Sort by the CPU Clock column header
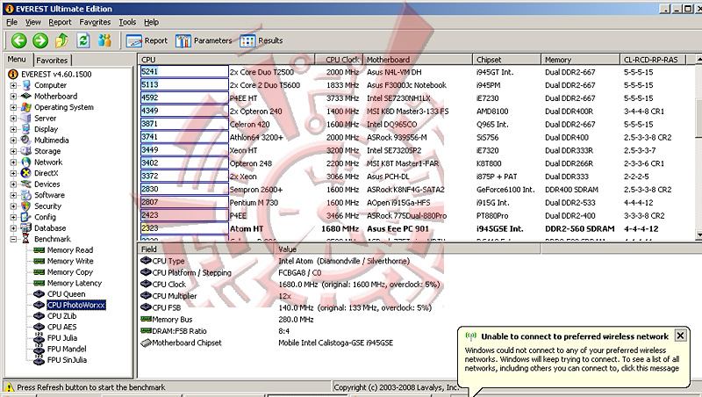 click(339, 60)
